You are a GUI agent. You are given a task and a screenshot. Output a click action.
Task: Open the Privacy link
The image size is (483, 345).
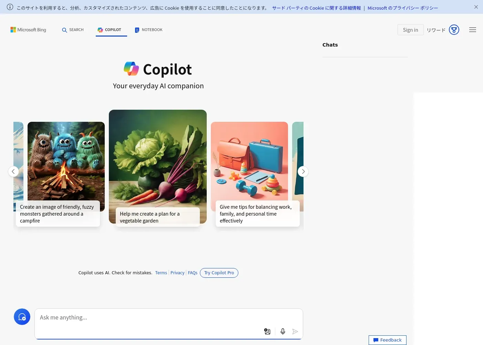point(177,273)
